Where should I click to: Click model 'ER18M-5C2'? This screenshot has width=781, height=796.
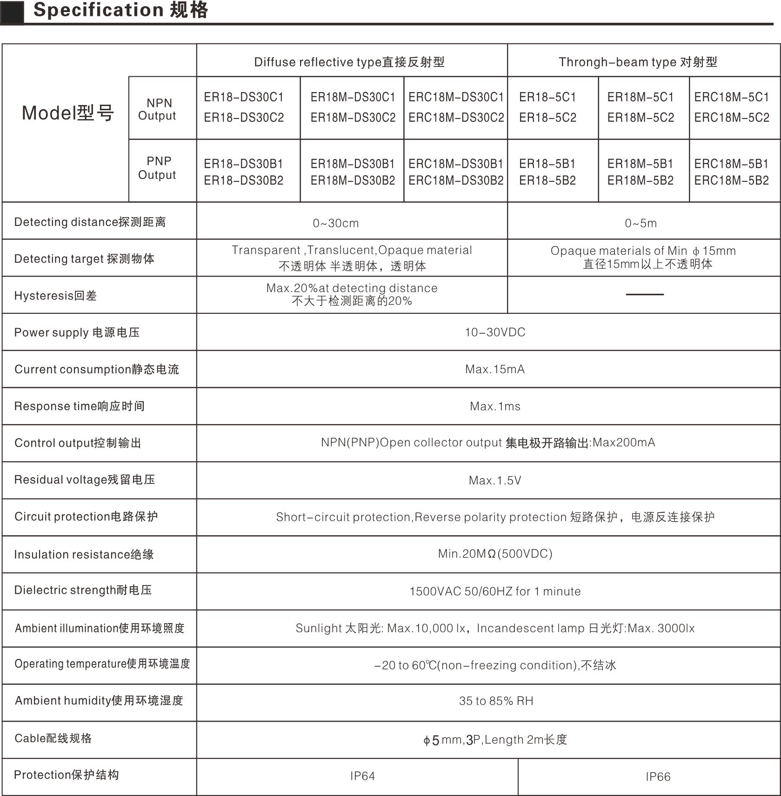point(641,118)
